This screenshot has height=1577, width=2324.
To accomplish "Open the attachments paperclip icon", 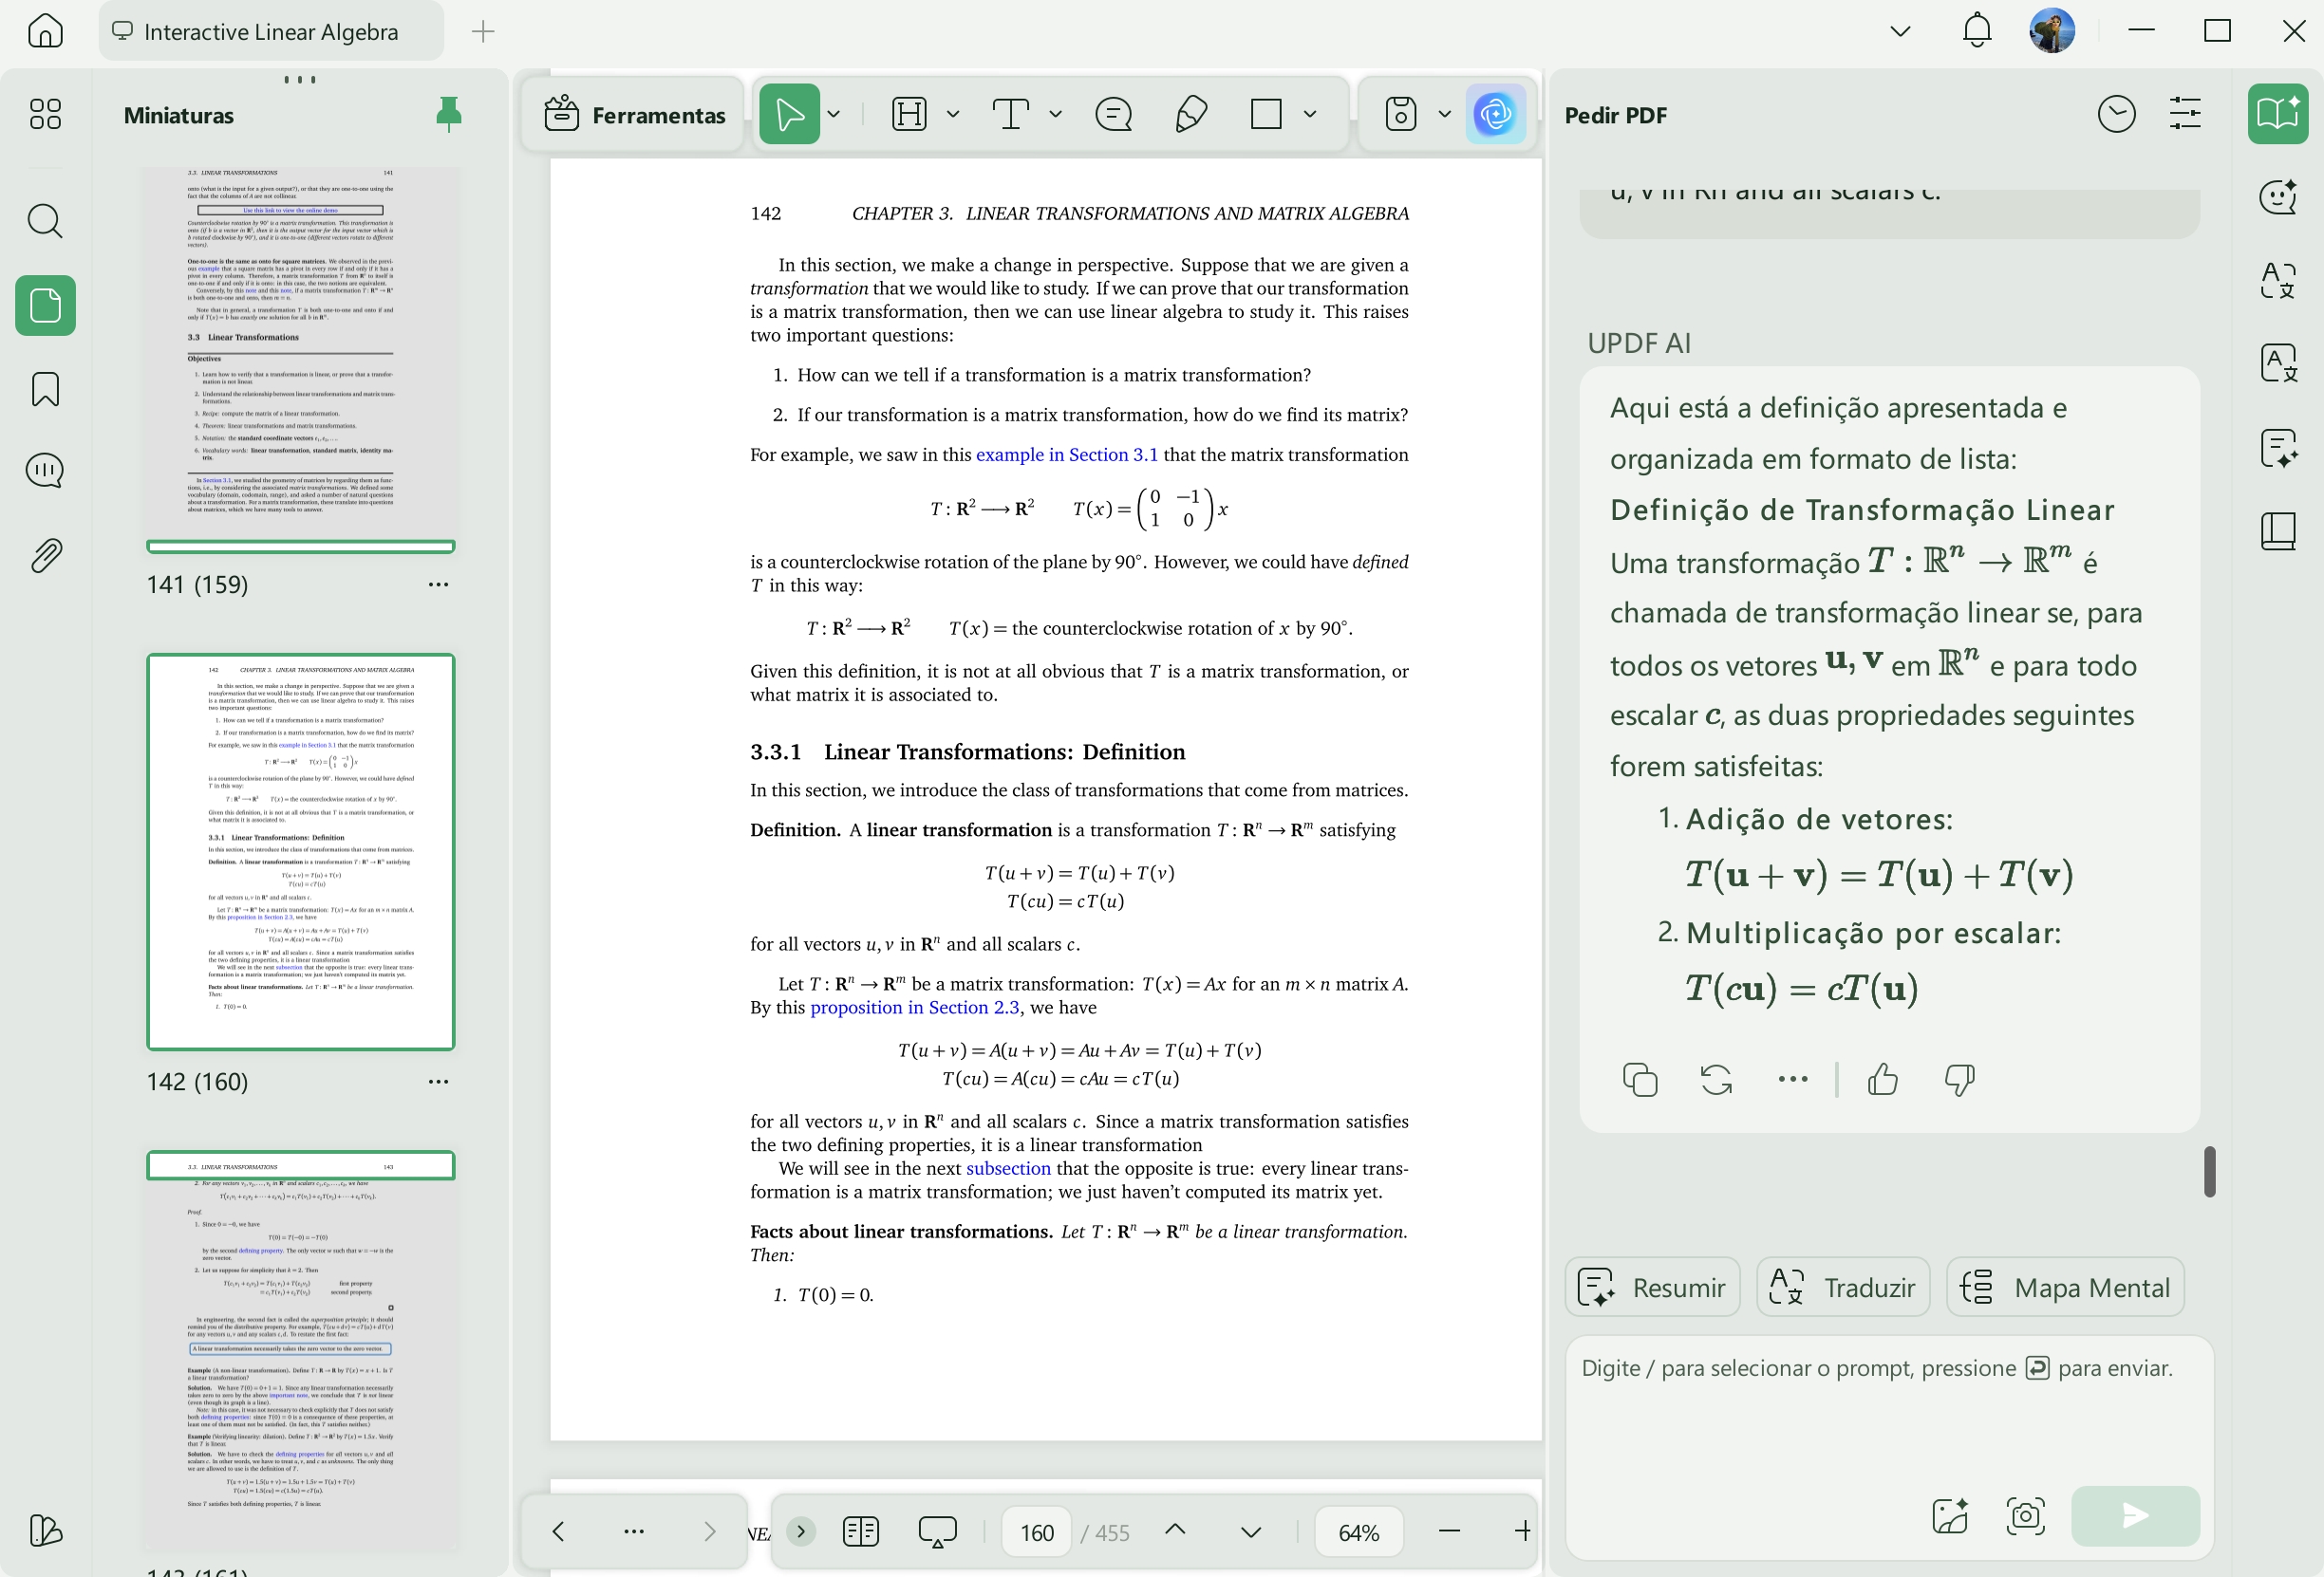I will tap(45, 555).
